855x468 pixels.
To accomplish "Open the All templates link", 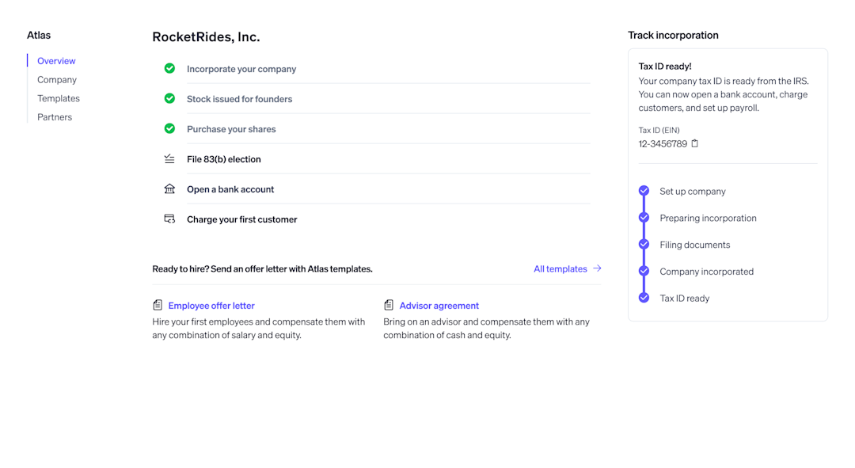I will pos(560,268).
